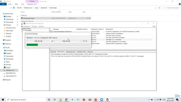This screenshot has width=181, height=102.
Task: Click Users in the address breadcrumb
Action: pyautogui.click(x=36, y=8)
